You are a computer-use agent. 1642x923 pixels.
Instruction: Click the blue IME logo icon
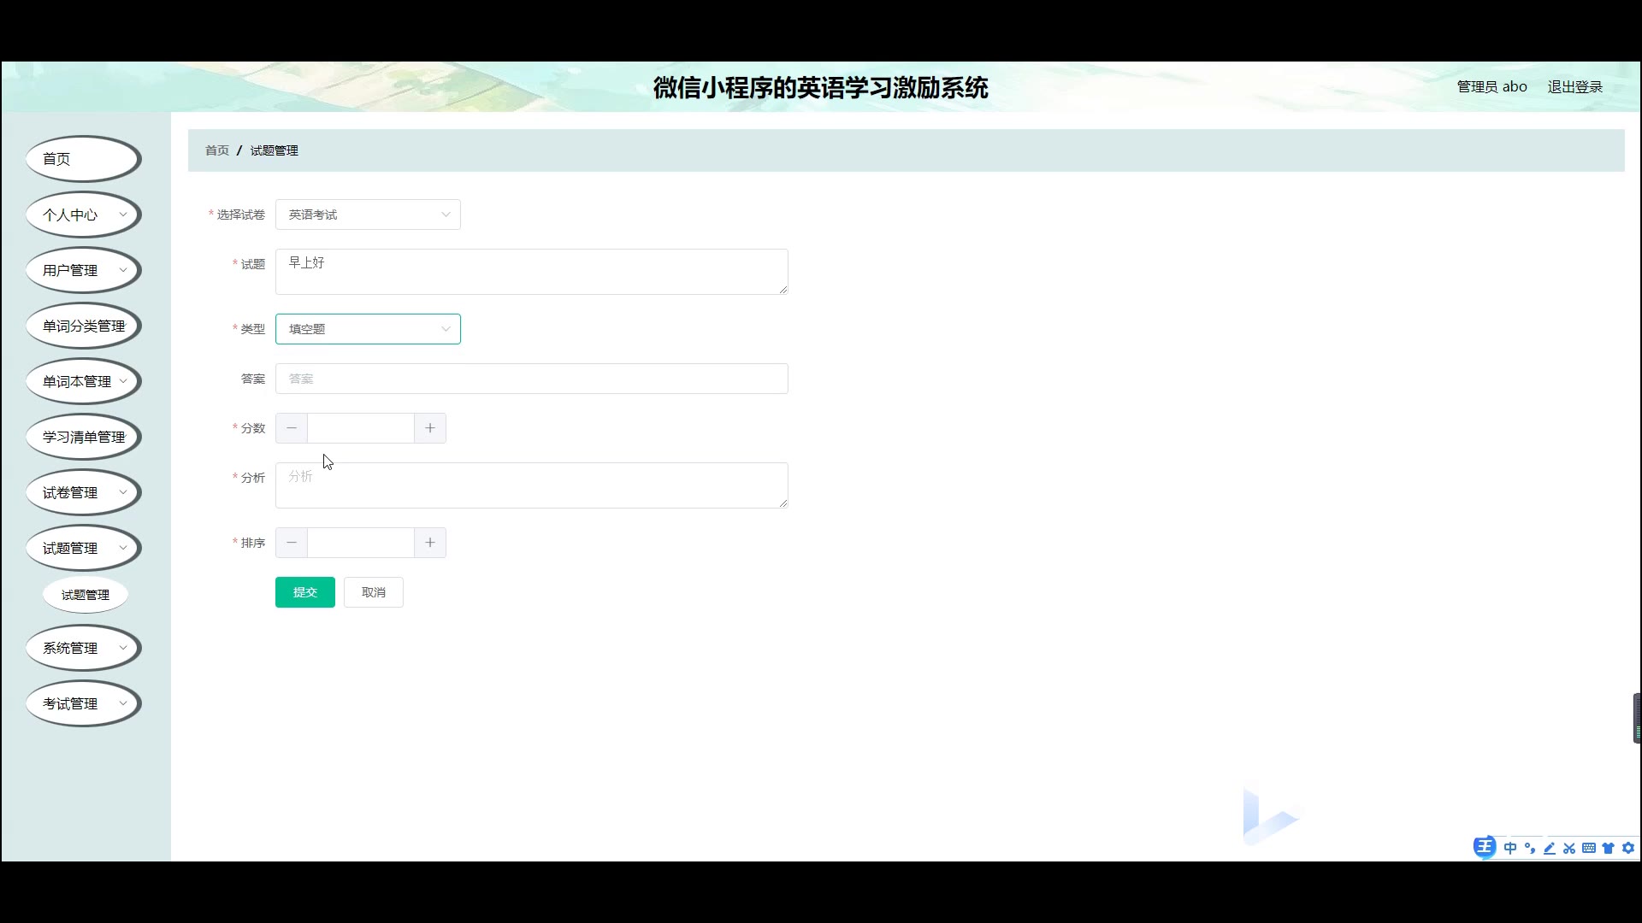pos(1485,847)
